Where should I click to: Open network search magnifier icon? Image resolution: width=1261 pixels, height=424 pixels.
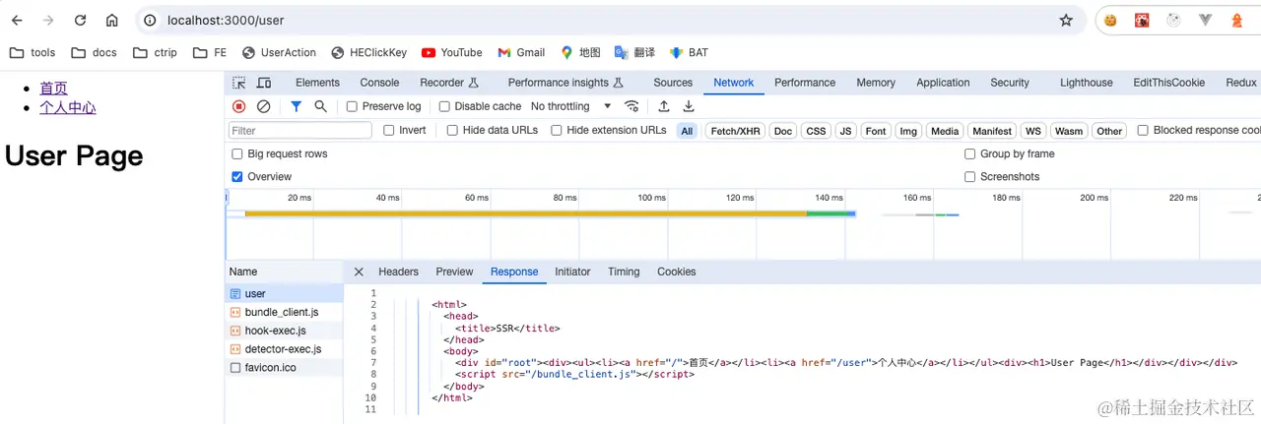pyautogui.click(x=320, y=106)
